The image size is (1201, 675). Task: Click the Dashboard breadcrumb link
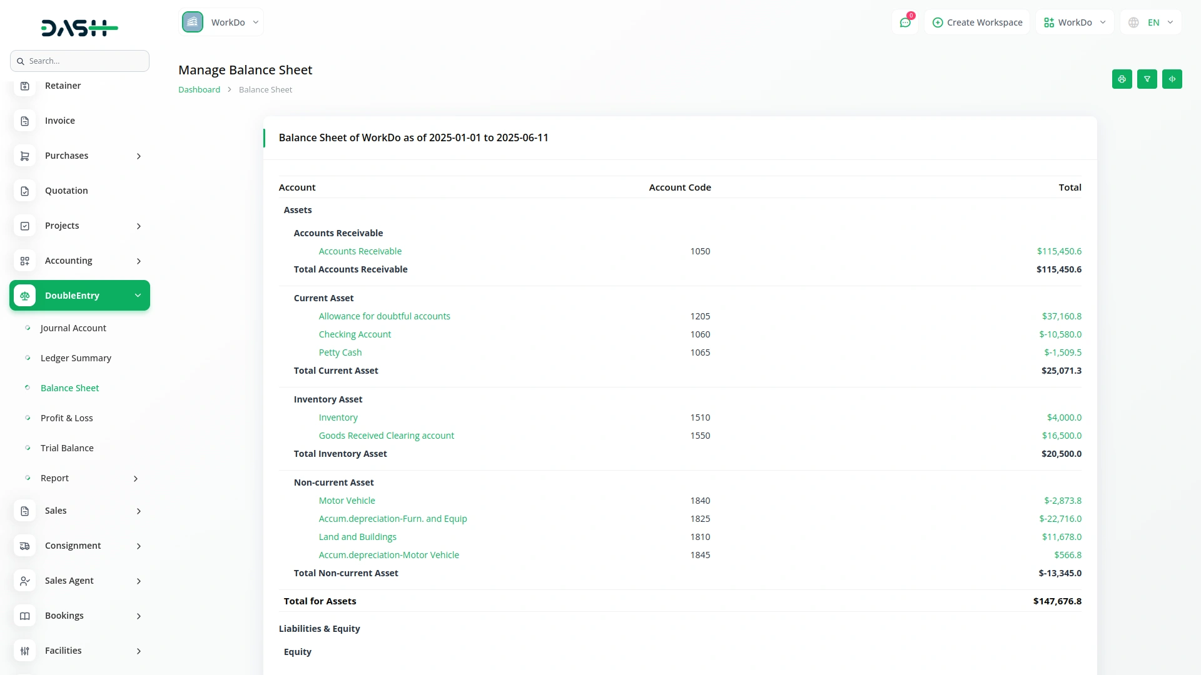199,90
